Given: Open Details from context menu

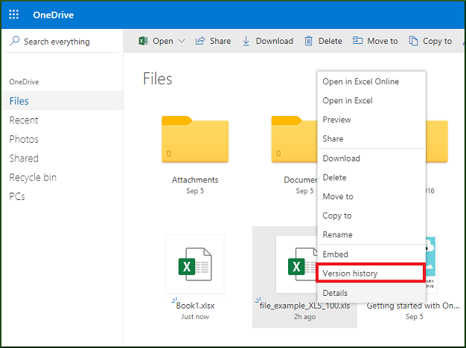Looking at the screenshot, I should (x=371, y=293).
